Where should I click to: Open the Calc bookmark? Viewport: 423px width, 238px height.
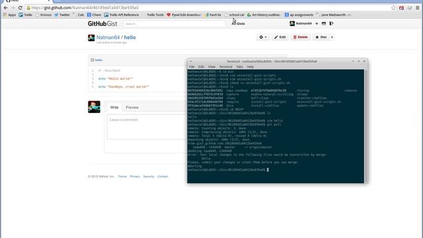pos(79,15)
